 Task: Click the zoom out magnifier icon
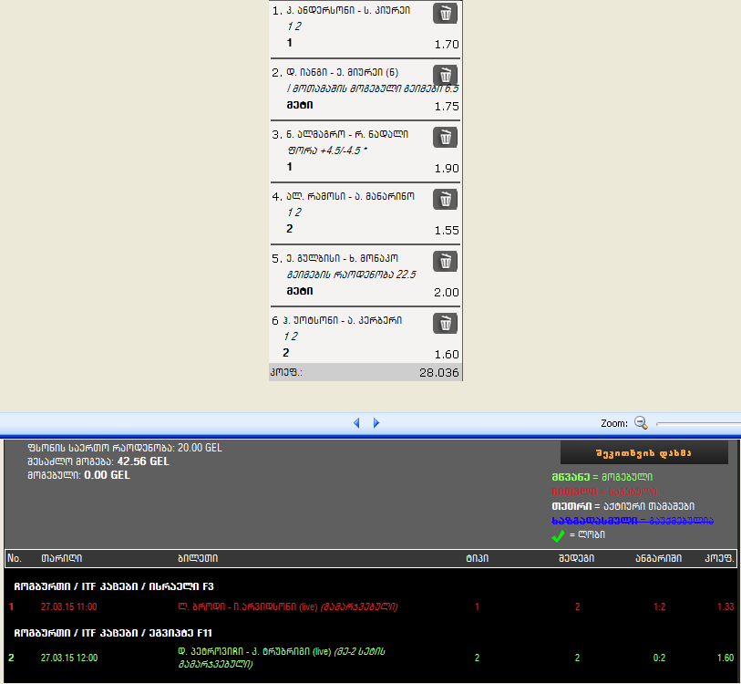(641, 422)
